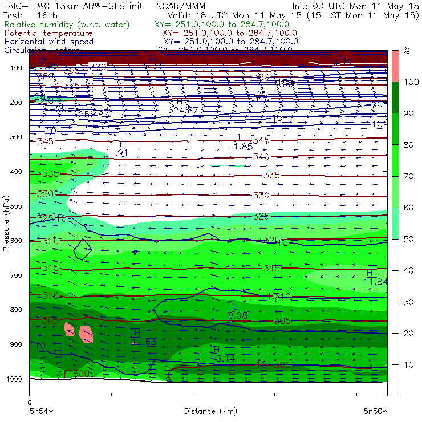Select the 'H 12.63' wind maximum label
The height and width of the screenshot is (422, 422).
tap(144, 338)
